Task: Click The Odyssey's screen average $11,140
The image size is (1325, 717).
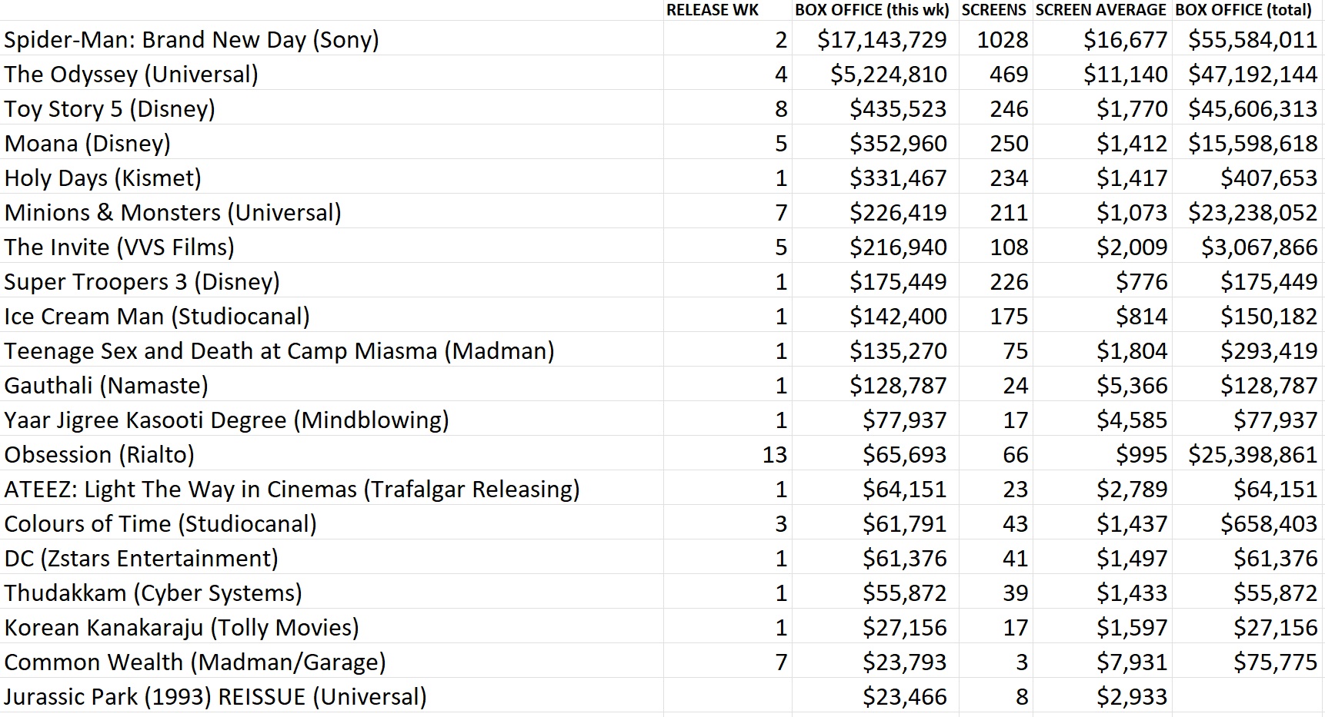Action: click(1125, 75)
